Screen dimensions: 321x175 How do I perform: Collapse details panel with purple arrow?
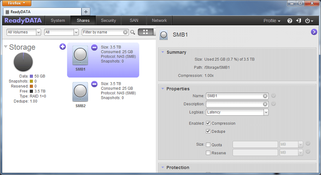tap(314, 32)
